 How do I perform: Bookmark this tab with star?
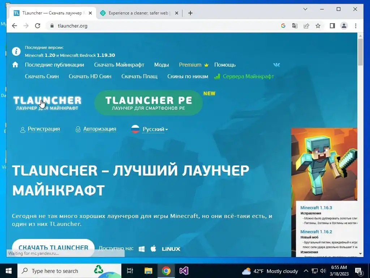(318, 26)
